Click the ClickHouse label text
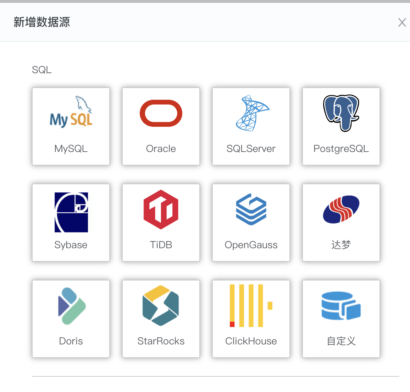Viewport: 410px width, 392px height. [251, 341]
